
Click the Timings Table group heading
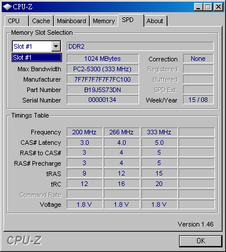pyautogui.click(x=30, y=115)
